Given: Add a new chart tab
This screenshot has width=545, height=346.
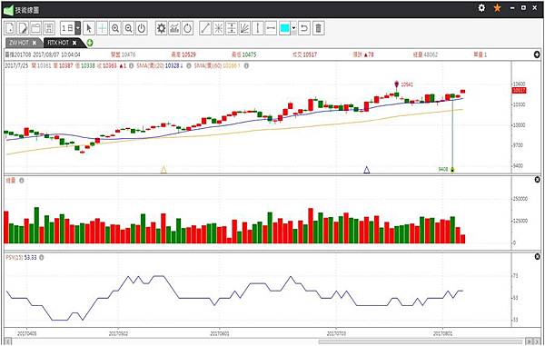Looking at the screenshot, I should (x=90, y=43).
